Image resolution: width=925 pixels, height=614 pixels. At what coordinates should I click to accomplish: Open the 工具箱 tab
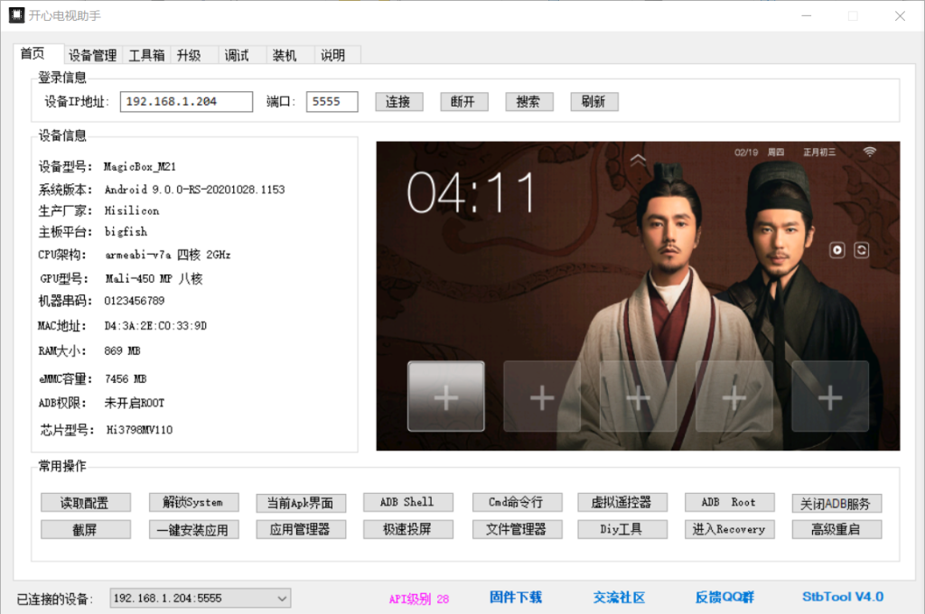point(146,55)
